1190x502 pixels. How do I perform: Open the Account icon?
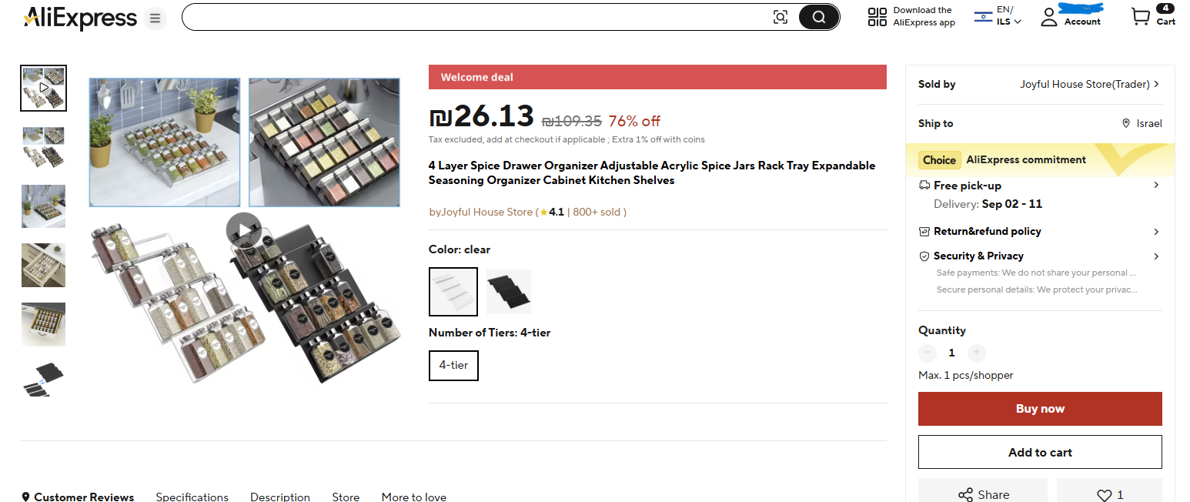[1048, 16]
